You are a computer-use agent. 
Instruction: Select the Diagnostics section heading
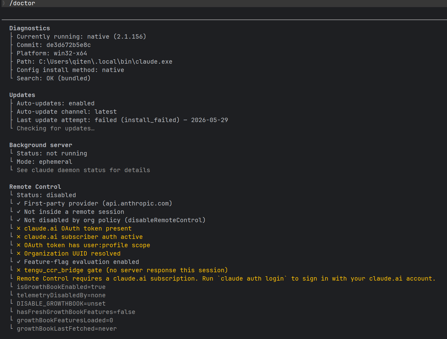pos(30,28)
